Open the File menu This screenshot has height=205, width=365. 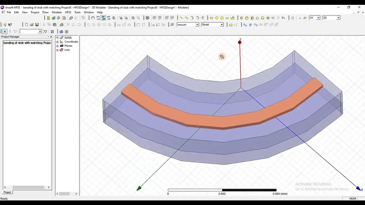[x=9, y=13]
